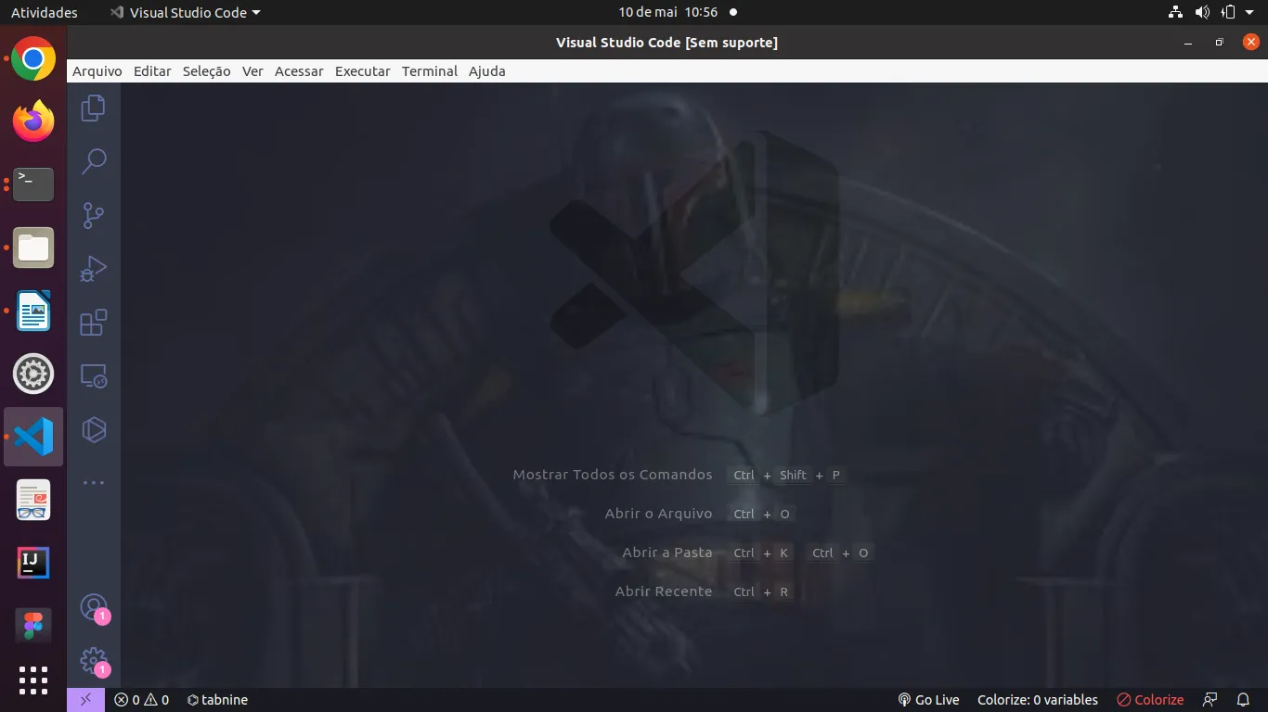Open the Executar menu
This screenshot has height=712, width=1268.
(362, 71)
